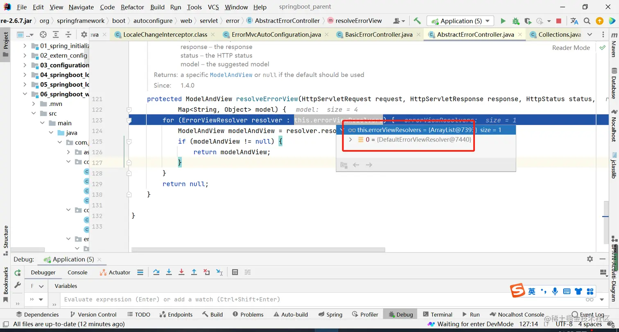Image resolution: width=619 pixels, height=332 pixels.
Task: Select opened file target icon in Project panel
Action: click(43, 35)
